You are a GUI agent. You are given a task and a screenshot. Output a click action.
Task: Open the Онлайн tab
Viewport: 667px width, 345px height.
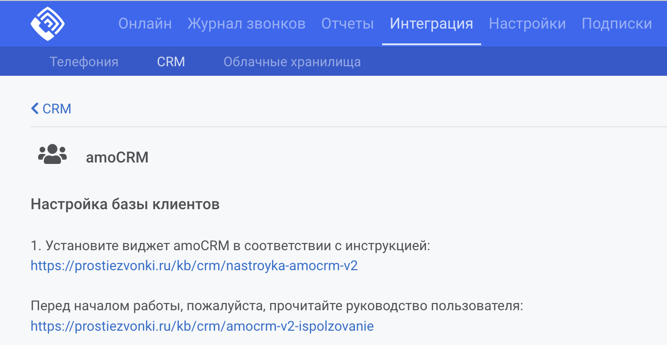145,23
